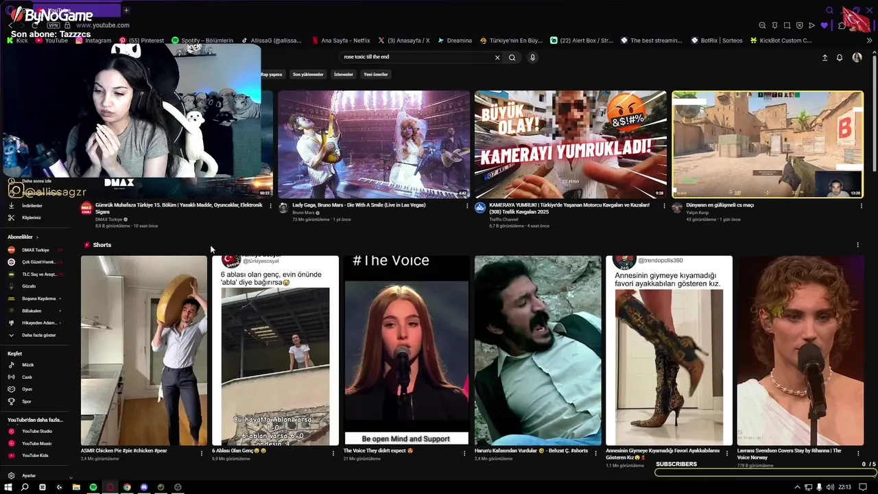Click the ad blocker shield icon

point(799,25)
